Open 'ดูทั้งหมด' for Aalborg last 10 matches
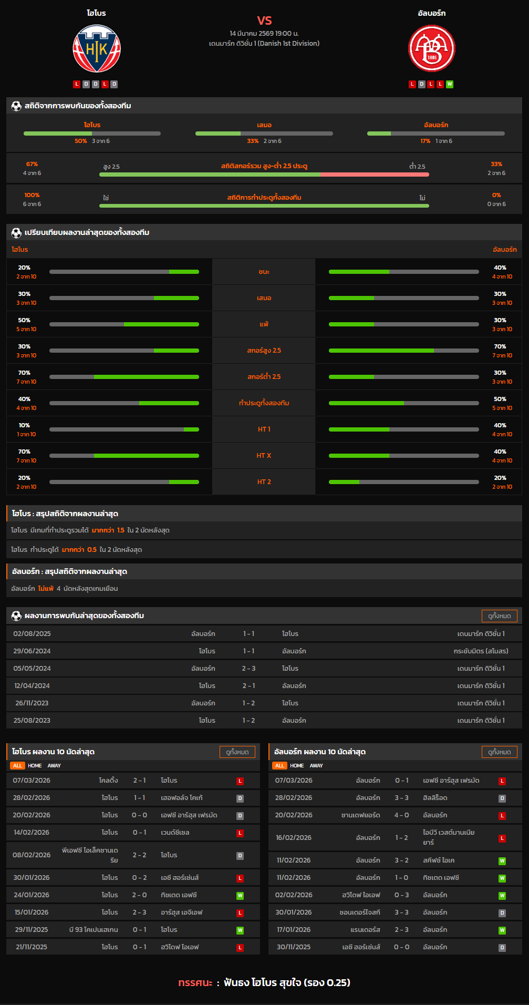 pos(499,752)
